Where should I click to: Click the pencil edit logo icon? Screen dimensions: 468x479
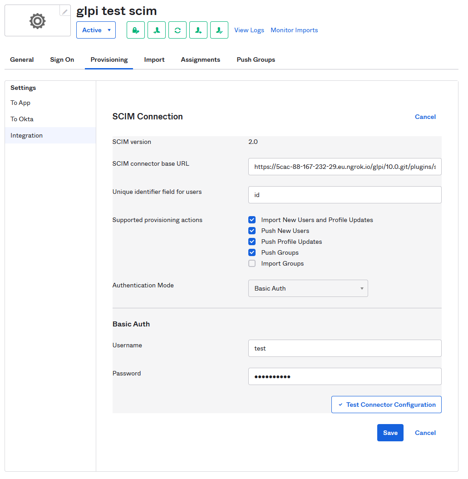[x=65, y=12]
